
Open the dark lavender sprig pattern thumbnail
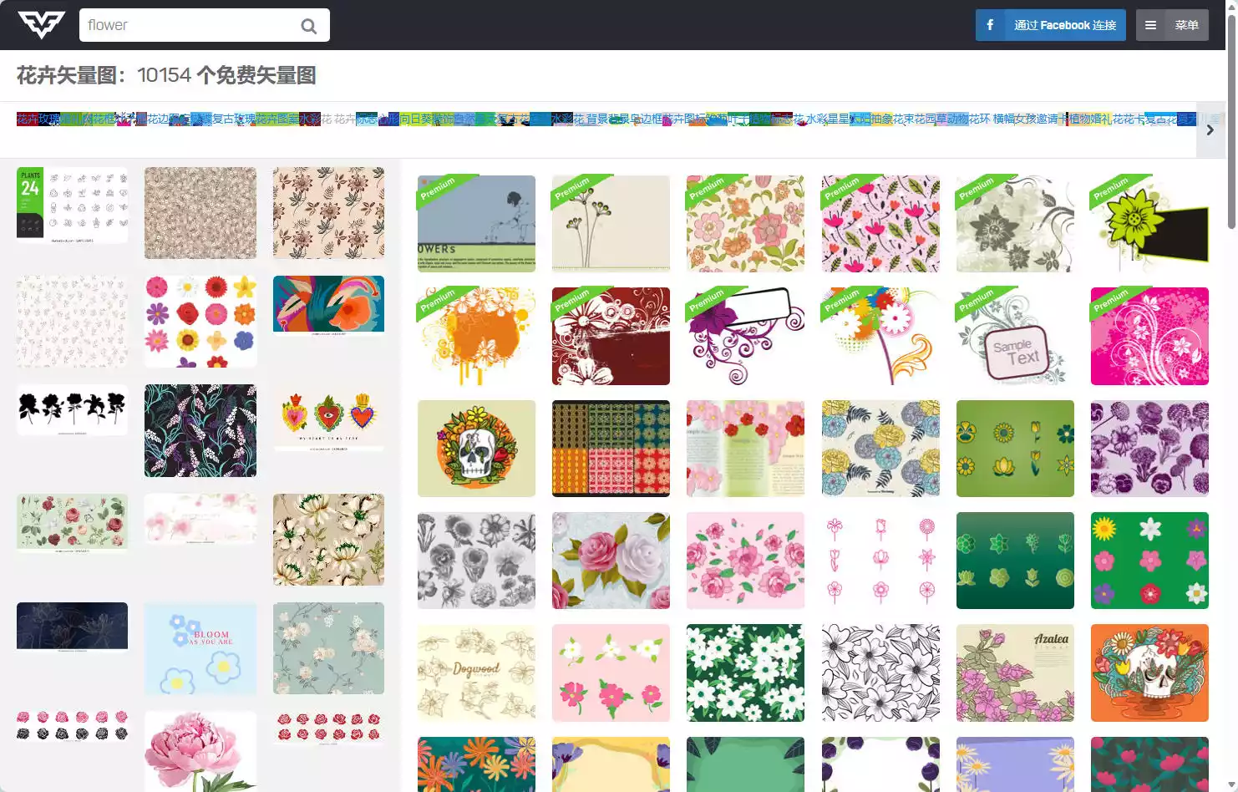[200, 431]
